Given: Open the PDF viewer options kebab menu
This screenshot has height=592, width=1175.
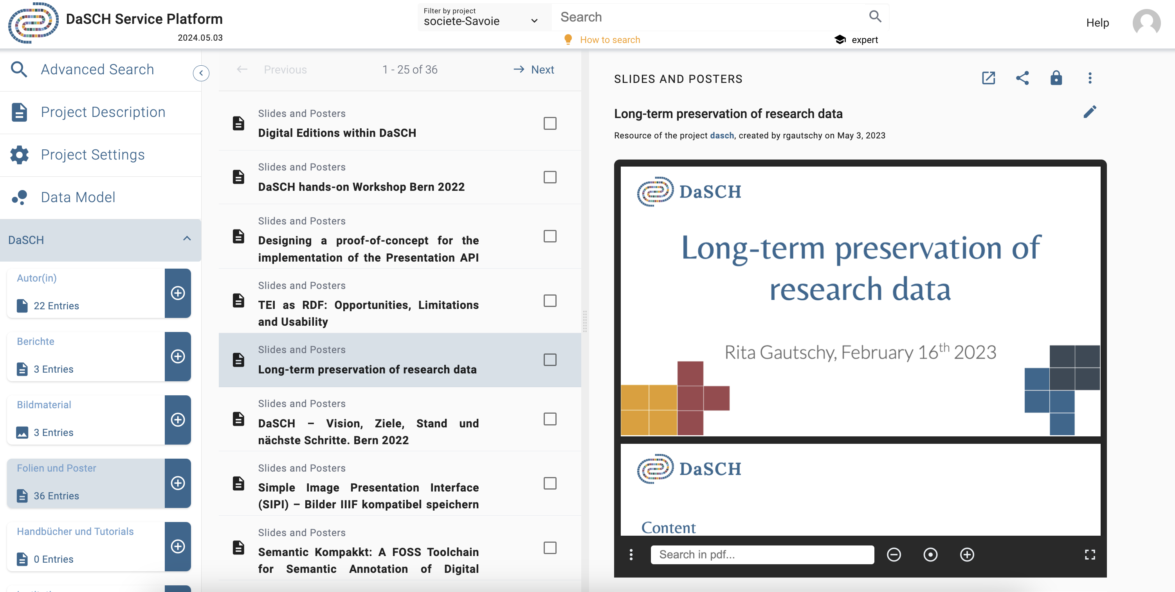Looking at the screenshot, I should 631,554.
